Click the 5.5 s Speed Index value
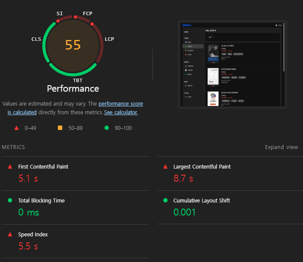This screenshot has height=262, width=303. 28,246
